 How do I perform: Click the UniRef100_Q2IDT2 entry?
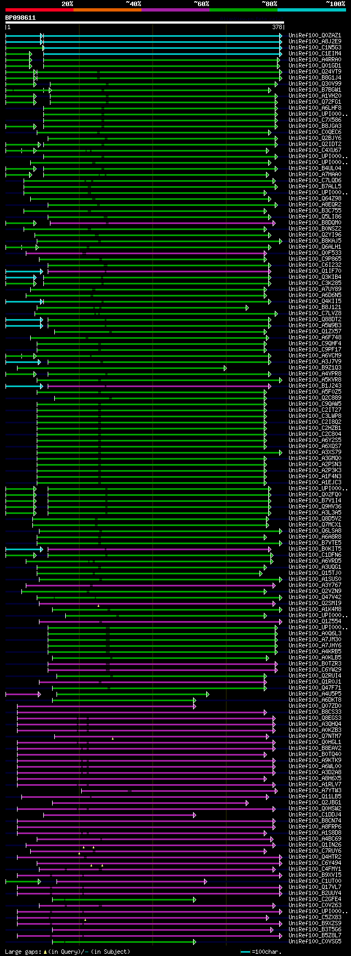[315, 144]
